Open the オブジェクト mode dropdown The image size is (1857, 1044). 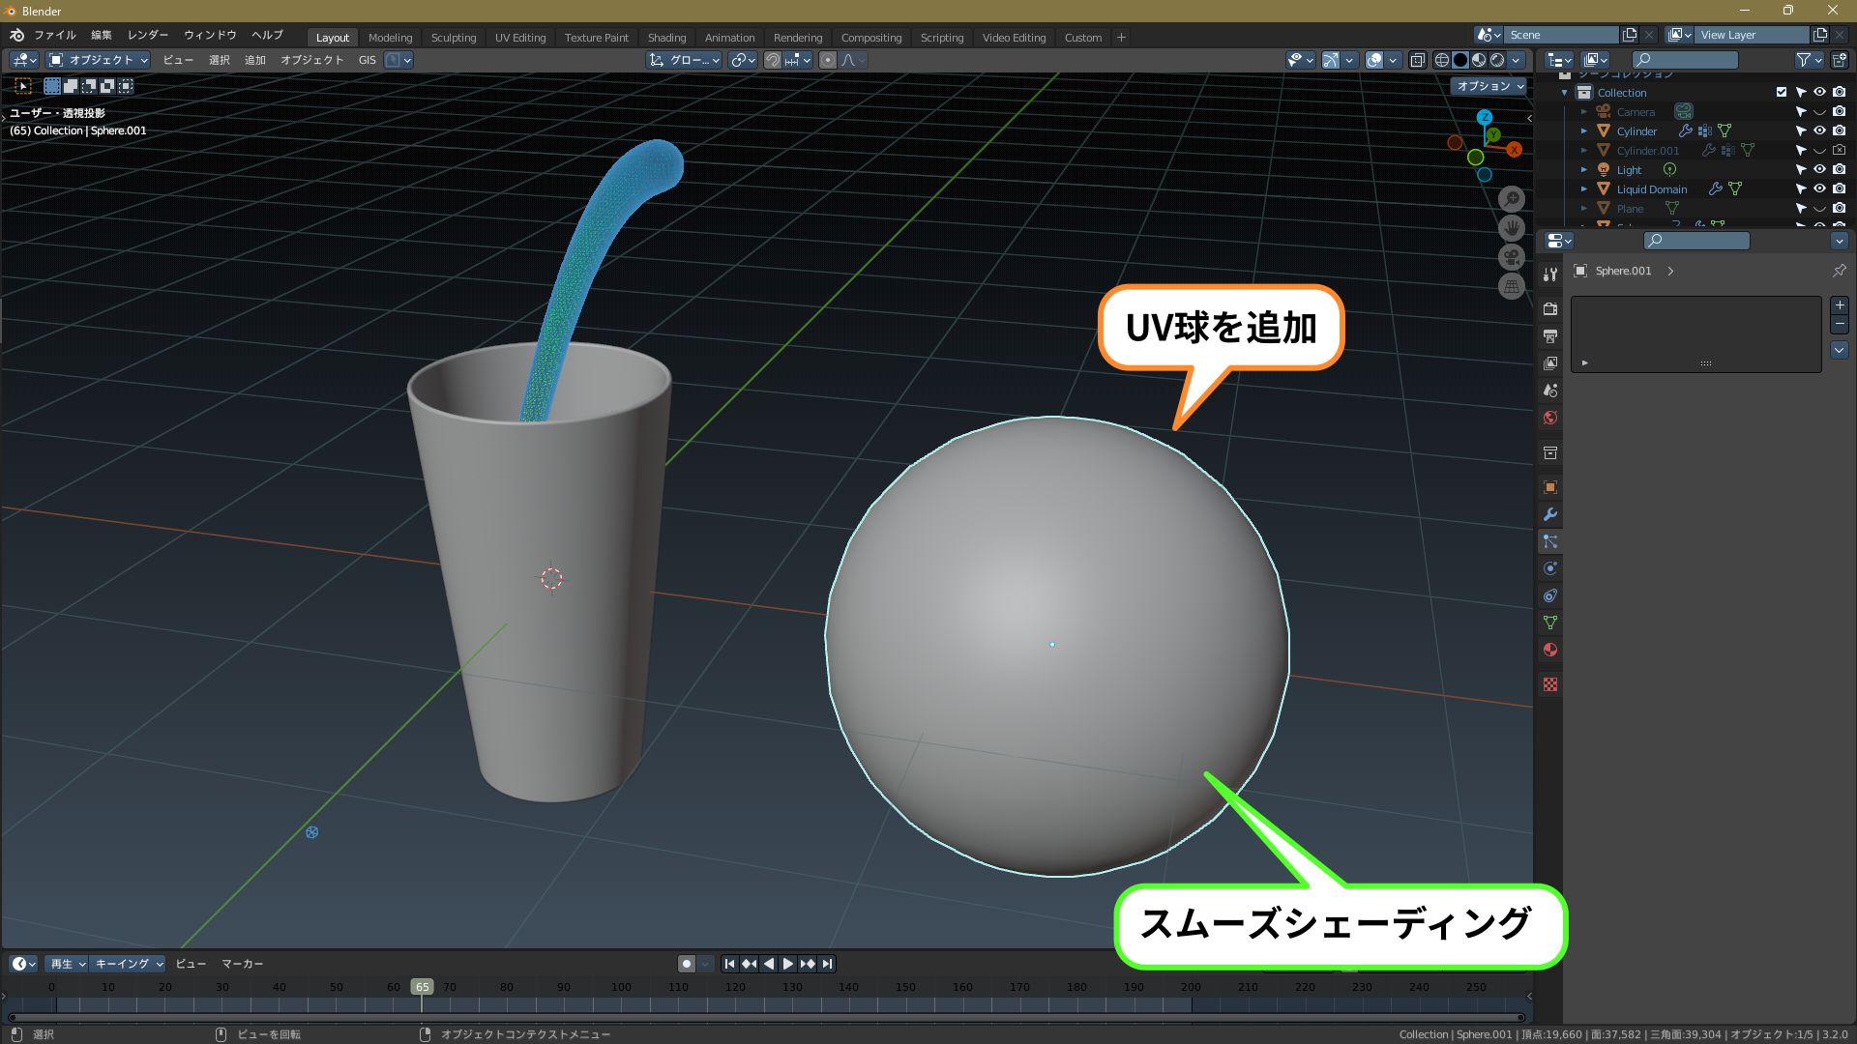99,60
